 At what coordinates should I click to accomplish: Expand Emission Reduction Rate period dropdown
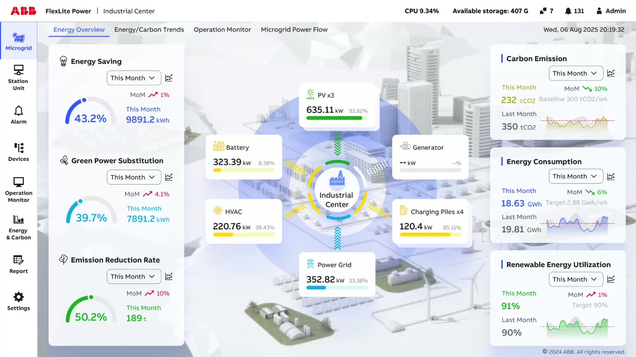[x=134, y=277]
